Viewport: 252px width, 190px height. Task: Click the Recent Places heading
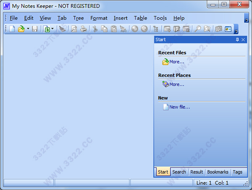(x=175, y=75)
